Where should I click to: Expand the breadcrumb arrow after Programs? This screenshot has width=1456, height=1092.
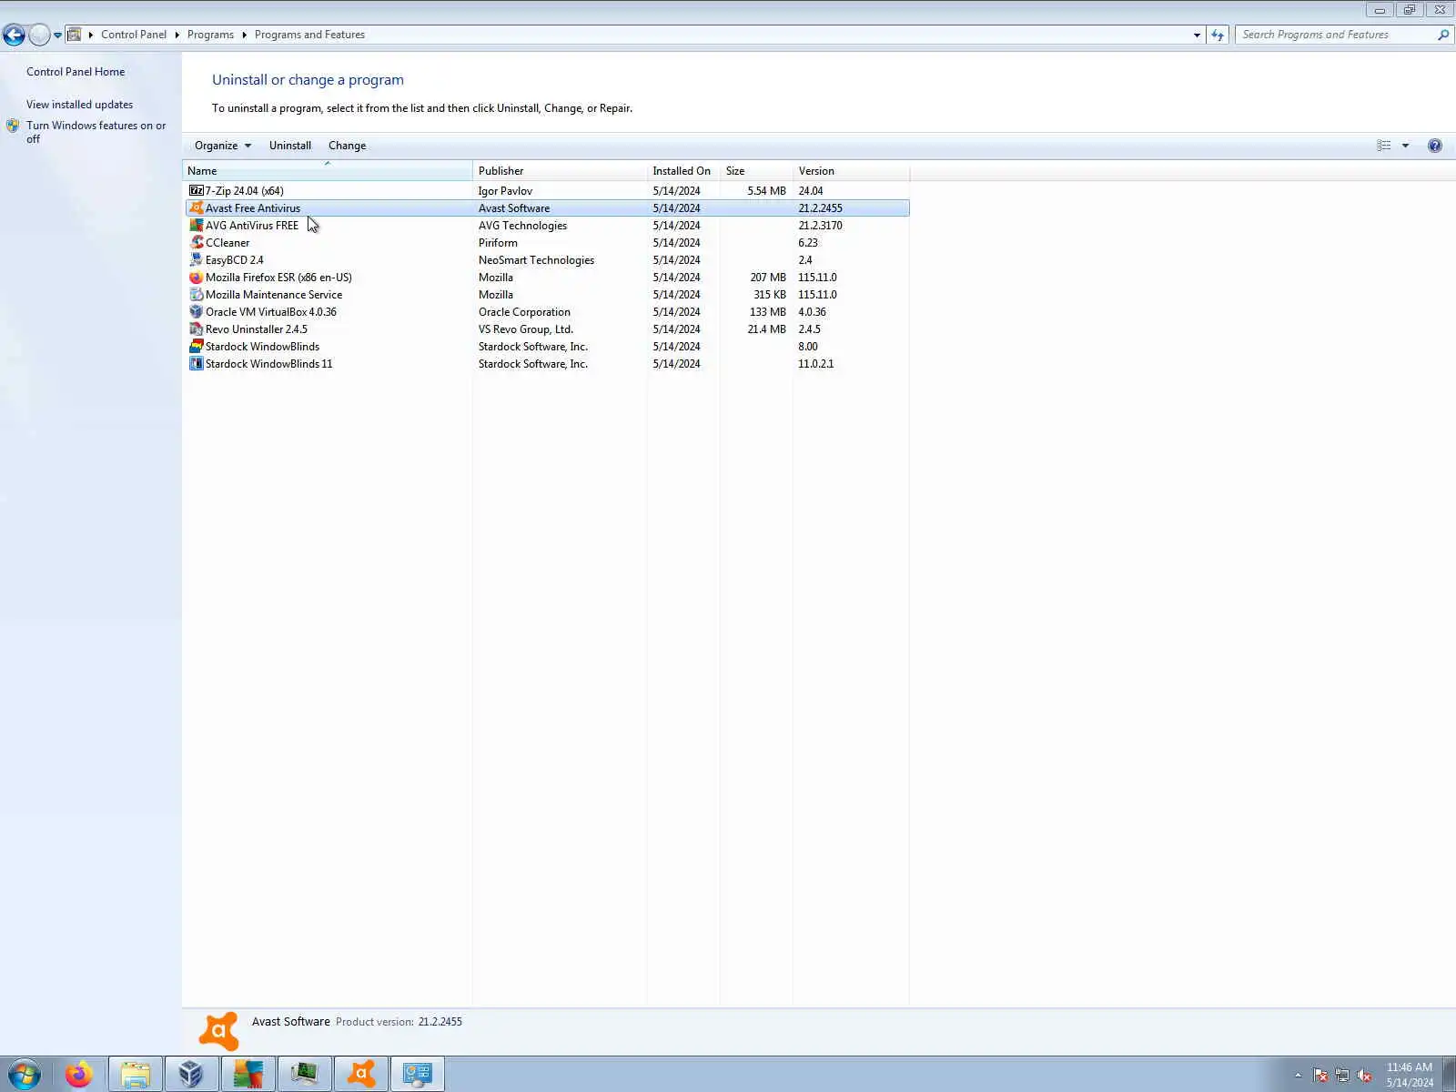coord(244,35)
